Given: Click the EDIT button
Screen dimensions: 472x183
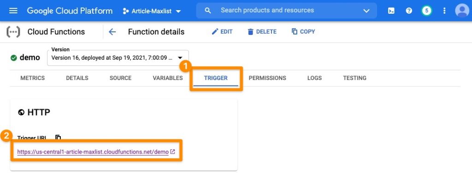Looking at the screenshot, I should pyautogui.click(x=222, y=32).
